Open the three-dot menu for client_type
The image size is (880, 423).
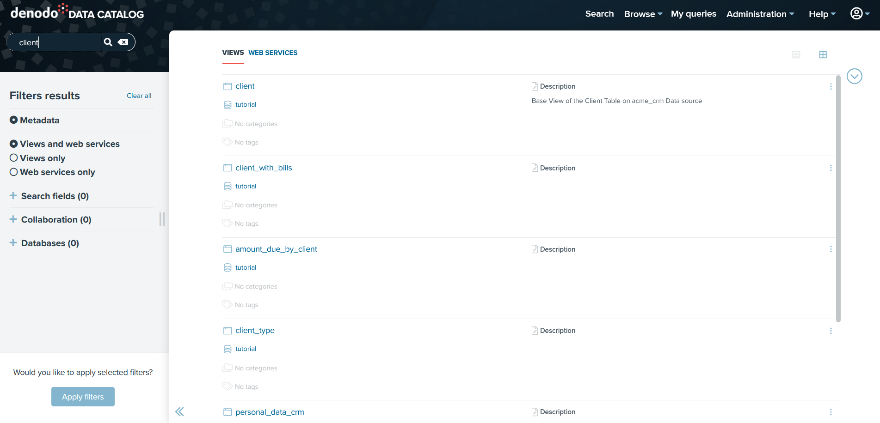click(x=831, y=331)
